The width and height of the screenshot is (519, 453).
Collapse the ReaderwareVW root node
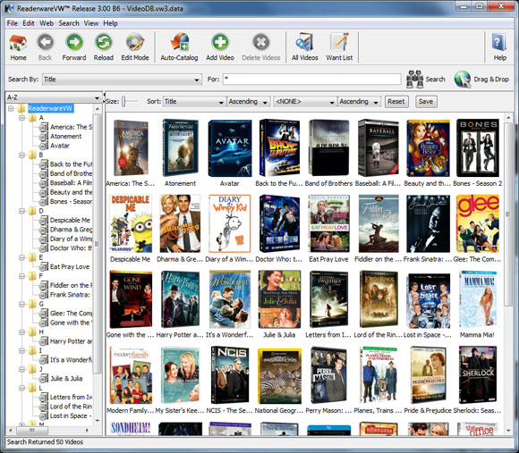click(x=11, y=108)
